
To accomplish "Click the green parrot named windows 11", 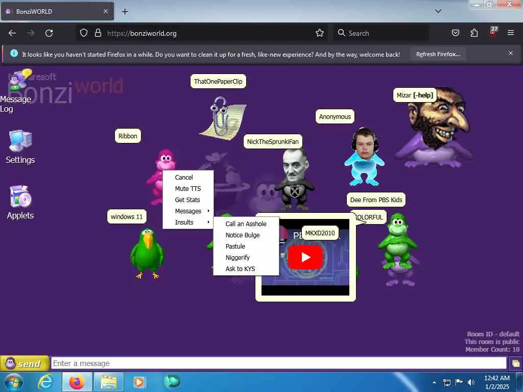I will 147,253.
